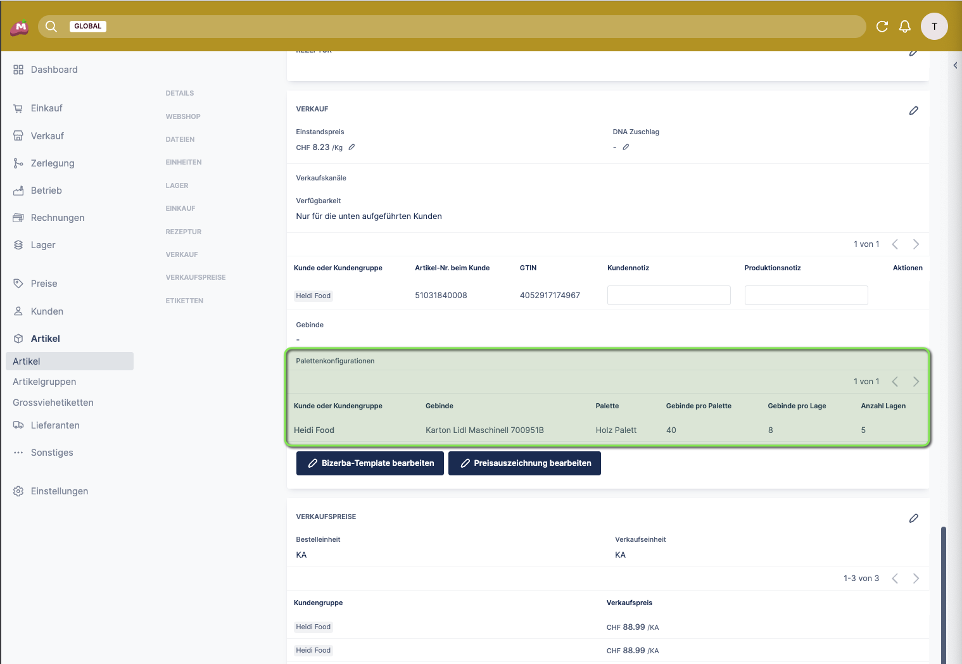The height and width of the screenshot is (664, 962).
Task: Open Einstellungen in the sidebar
Action: [x=59, y=491]
